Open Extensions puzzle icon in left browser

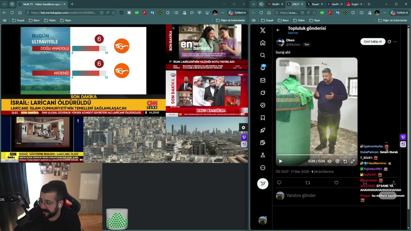168,13
